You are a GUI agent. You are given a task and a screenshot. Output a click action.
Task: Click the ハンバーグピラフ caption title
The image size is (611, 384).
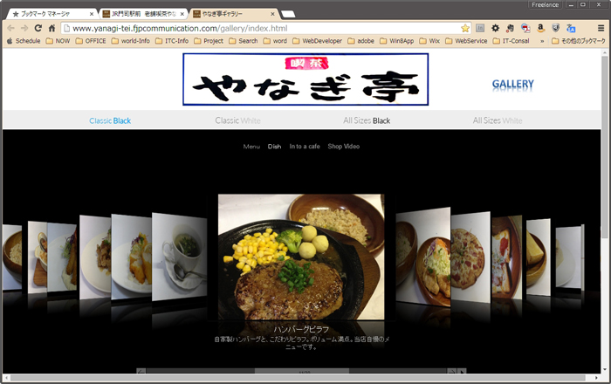pyautogui.click(x=301, y=330)
